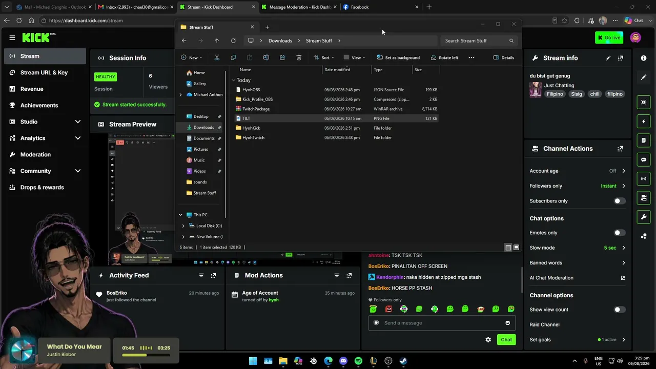Refresh the Stream Stuff folder
The height and width of the screenshot is (369, 656).
tap(233, 40)
